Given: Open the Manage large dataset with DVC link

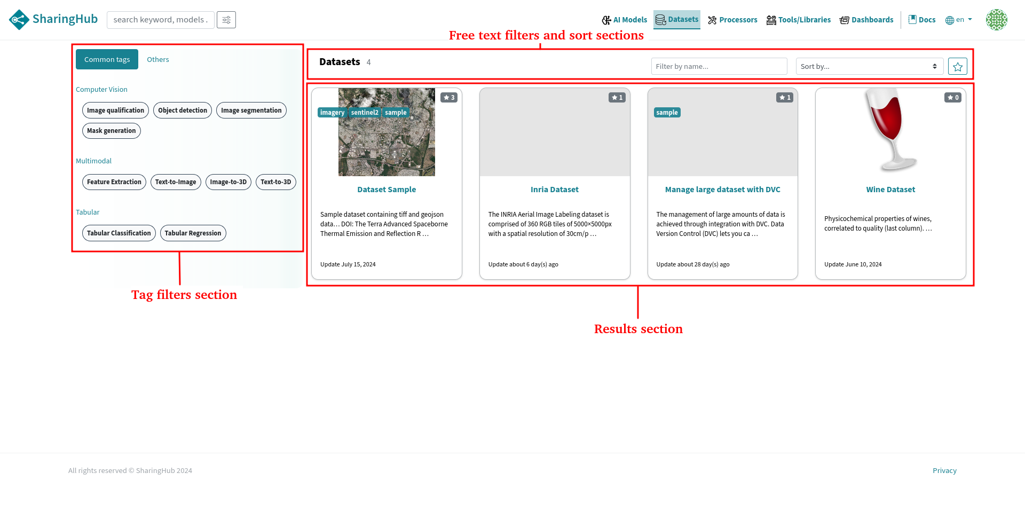Looking at the screenshot, I should click(x=722, y=190).
